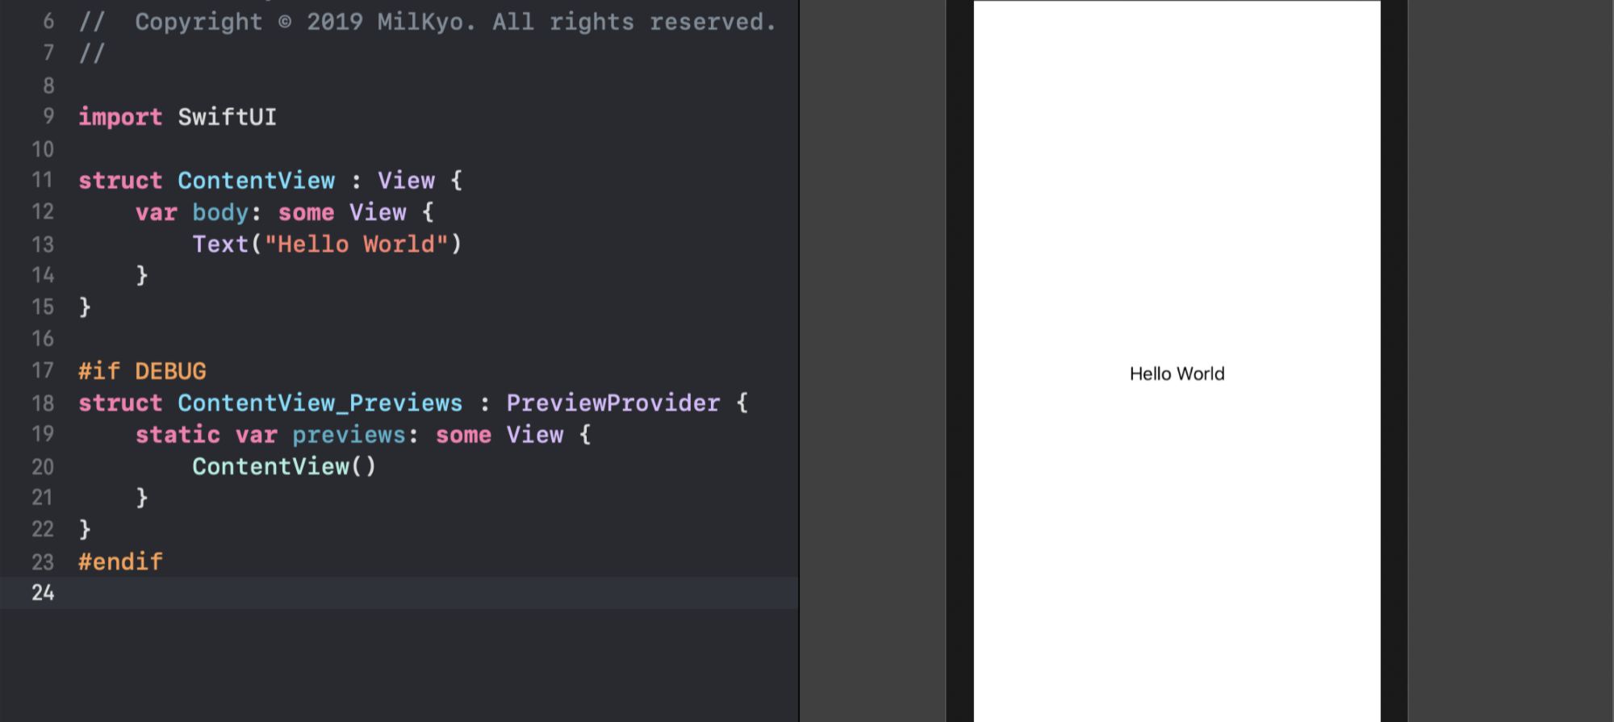This screenshot has height=722, width=1614.
Task: Click line number 11 in the gutter
Action: pos(43,180)
